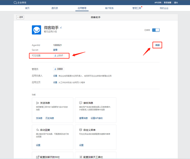
Task: Switch to the 客户联系 tab
Action: [x=109, y=8]
